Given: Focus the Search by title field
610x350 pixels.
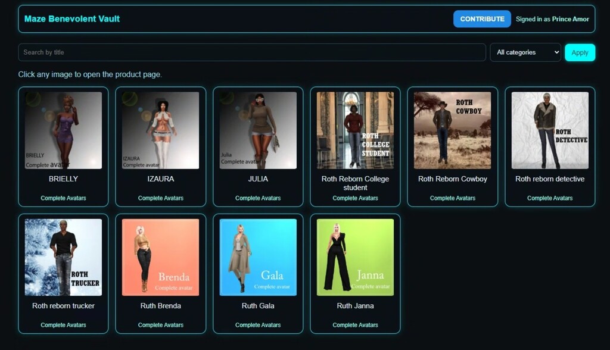Looking at the screenshot, I should [251, 52].
